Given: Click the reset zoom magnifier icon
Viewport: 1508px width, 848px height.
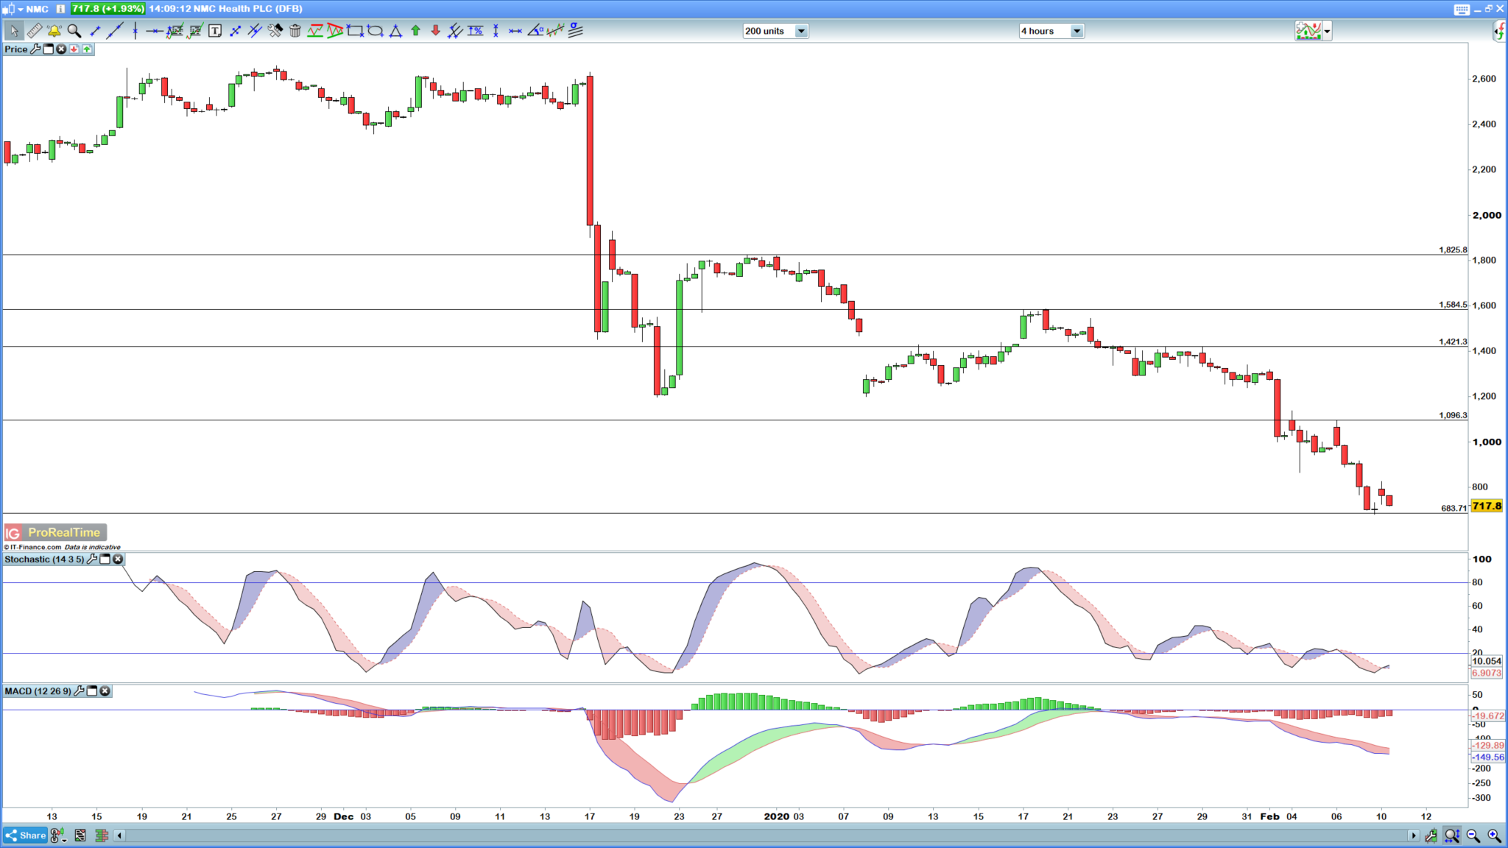Looking at the screenshot, I should pos(1452,835).
